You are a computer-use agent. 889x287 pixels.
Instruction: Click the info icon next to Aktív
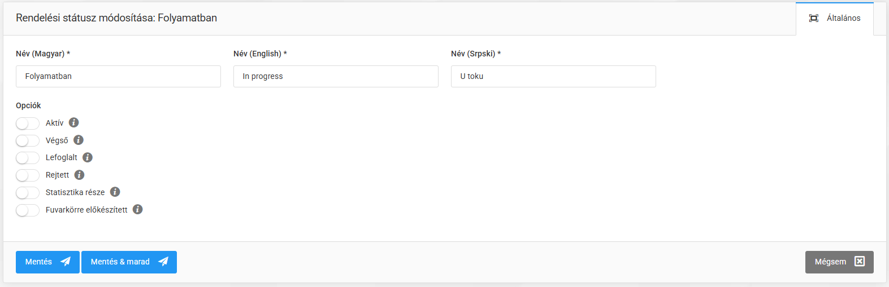click(74, 122)
